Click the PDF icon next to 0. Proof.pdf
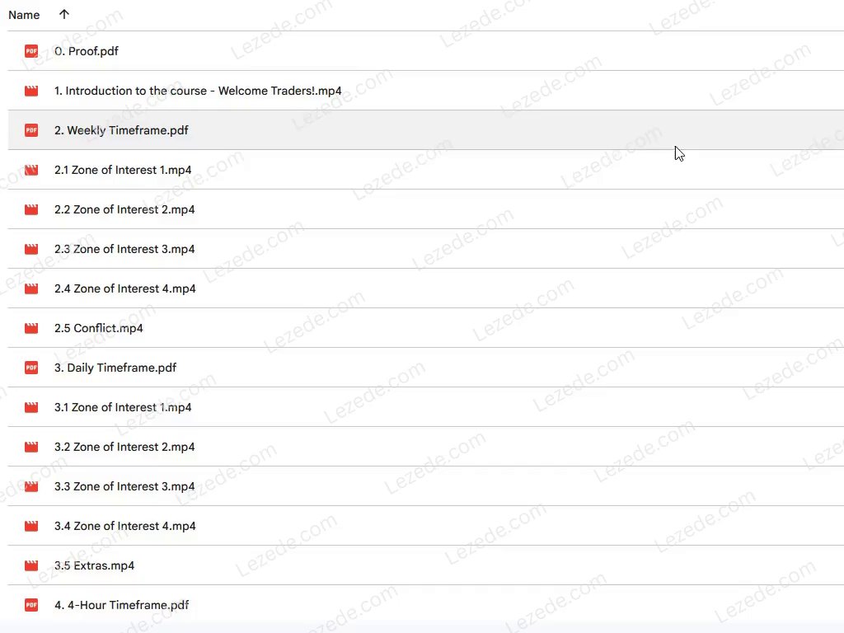 (31, 51)
